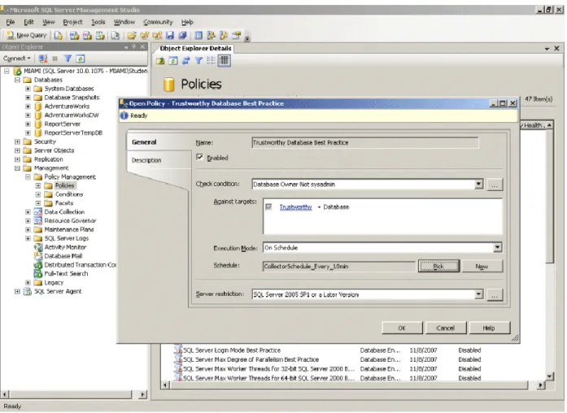Open the Database target dropdown arrow
Screen dimensions: 567x413
tap(319, 207)
